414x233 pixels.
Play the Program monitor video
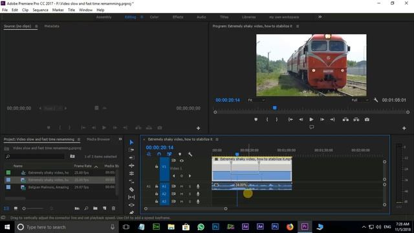pos(312,119)
